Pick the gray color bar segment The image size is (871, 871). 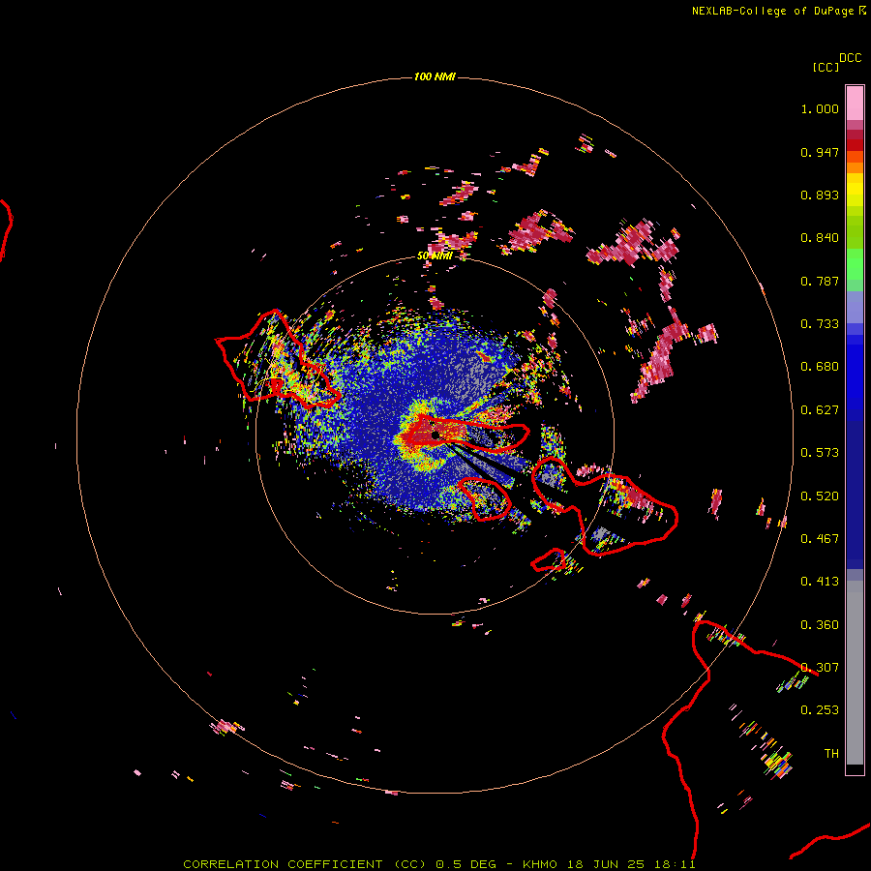point(855,673)
